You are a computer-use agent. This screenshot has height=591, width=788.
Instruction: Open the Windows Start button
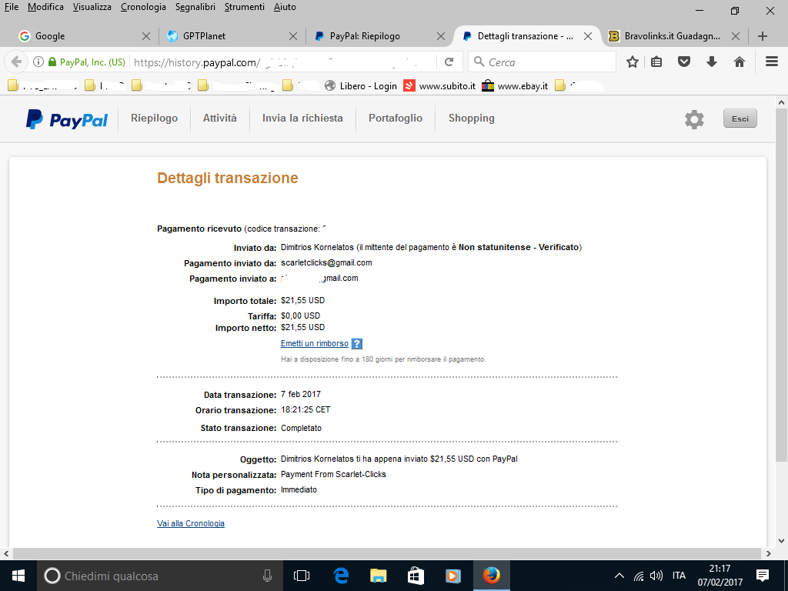(x=18, y=576)
